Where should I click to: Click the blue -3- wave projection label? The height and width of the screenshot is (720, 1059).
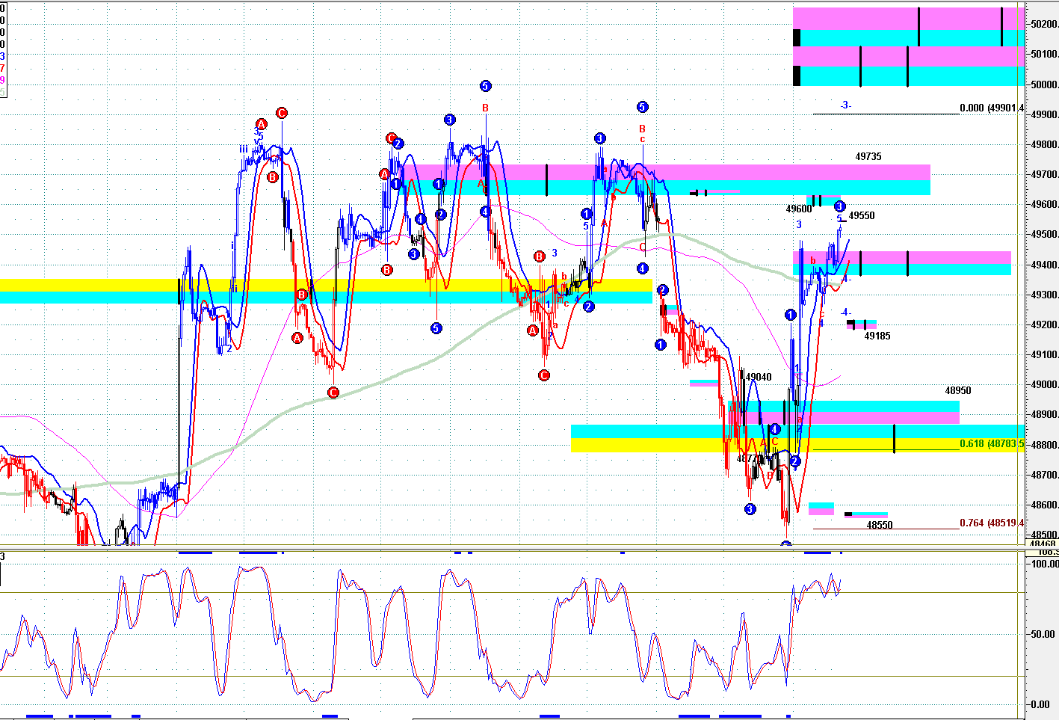[845, 105]
